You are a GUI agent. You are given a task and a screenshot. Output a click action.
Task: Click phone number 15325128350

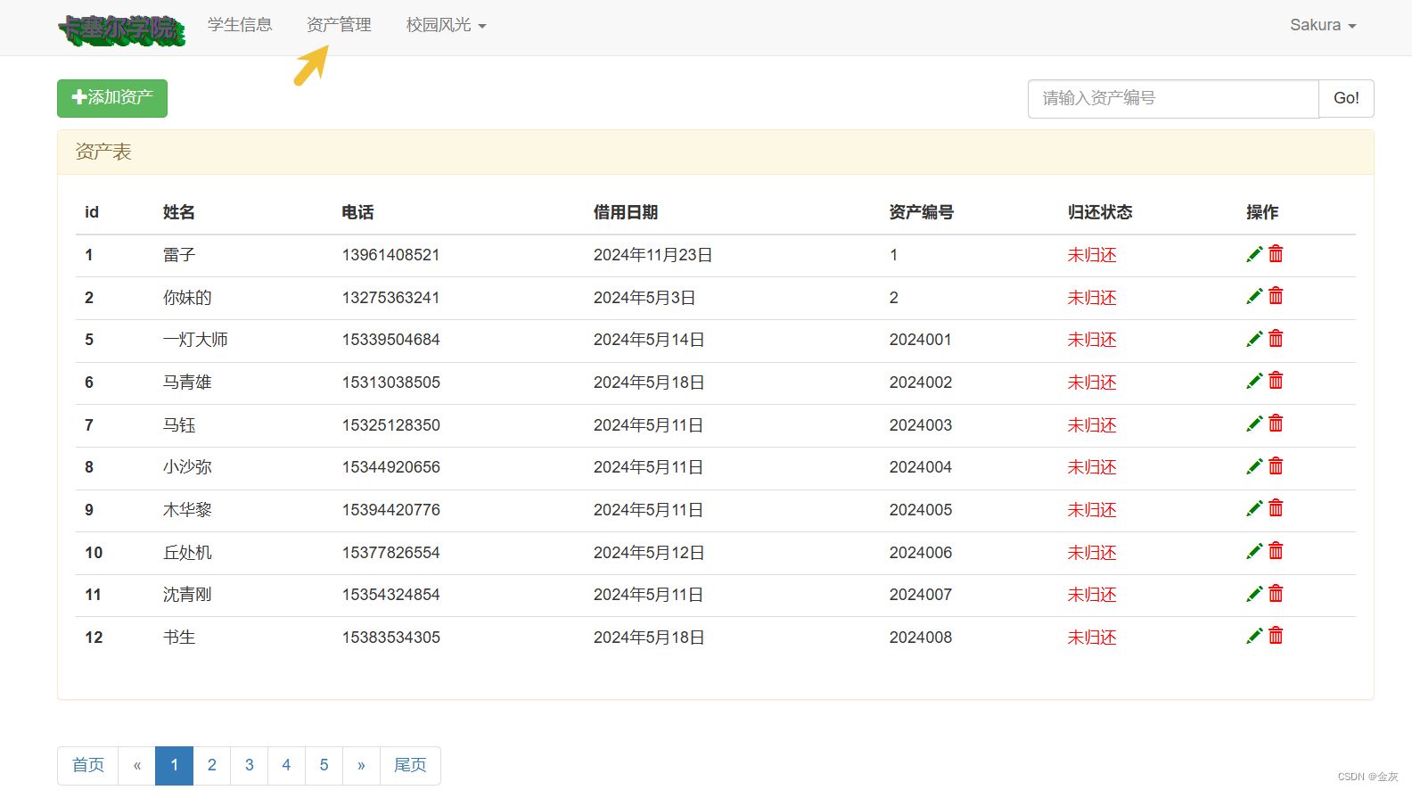tap(391, 425)
